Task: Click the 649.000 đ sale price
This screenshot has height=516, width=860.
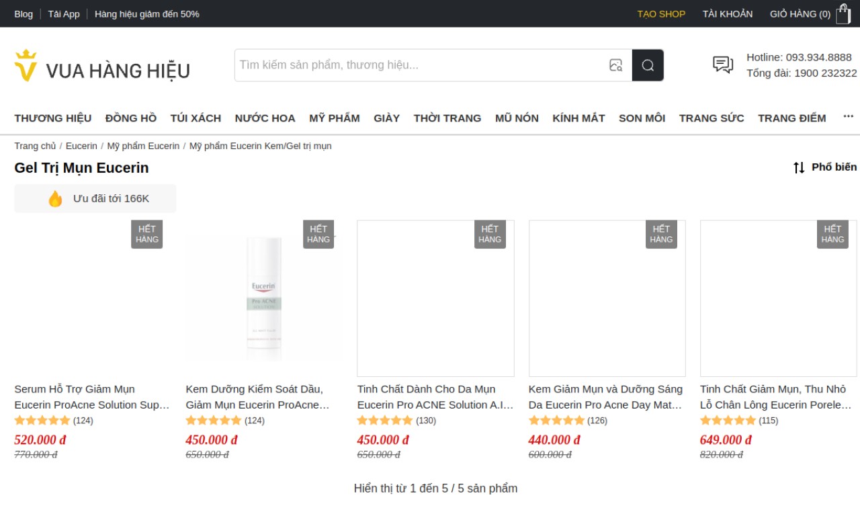Action: tap(726, 440)
